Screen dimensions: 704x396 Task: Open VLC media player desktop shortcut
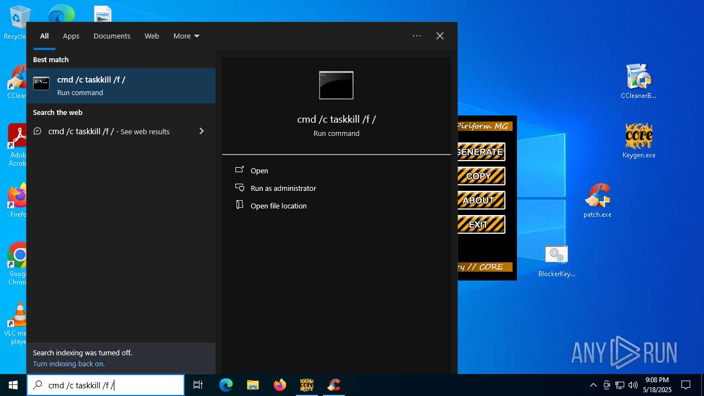[x=16, y=323]
